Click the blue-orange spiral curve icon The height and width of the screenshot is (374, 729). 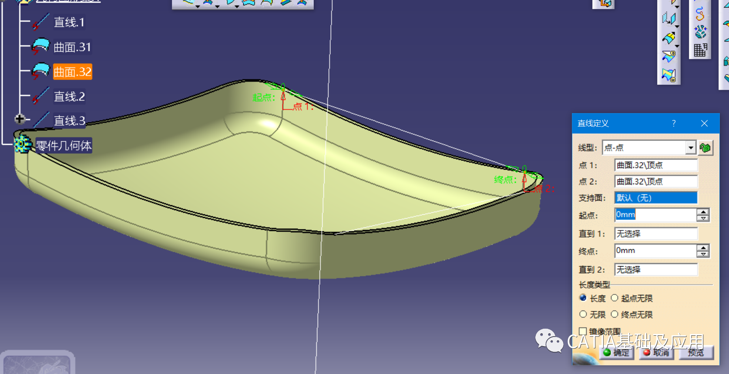point(700,14)
